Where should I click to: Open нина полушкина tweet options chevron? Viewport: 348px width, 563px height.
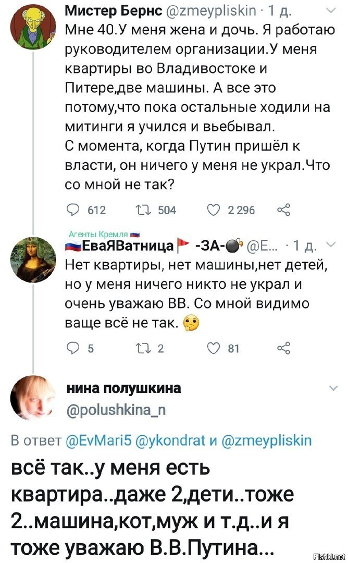tap(333, 388)
